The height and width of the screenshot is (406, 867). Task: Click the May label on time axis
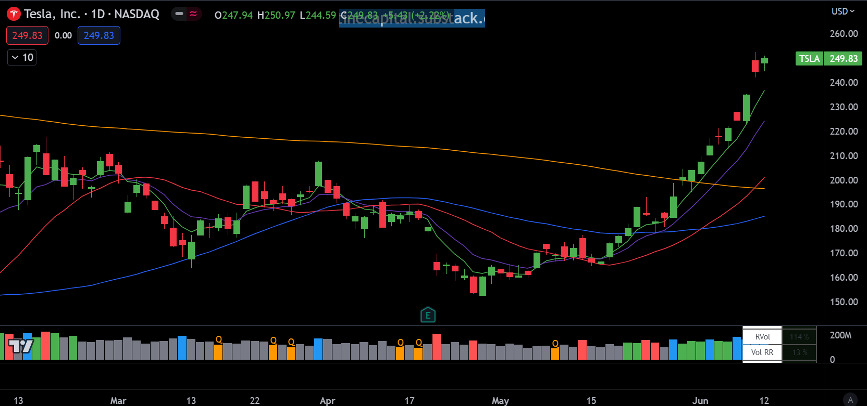coord(500,400)
